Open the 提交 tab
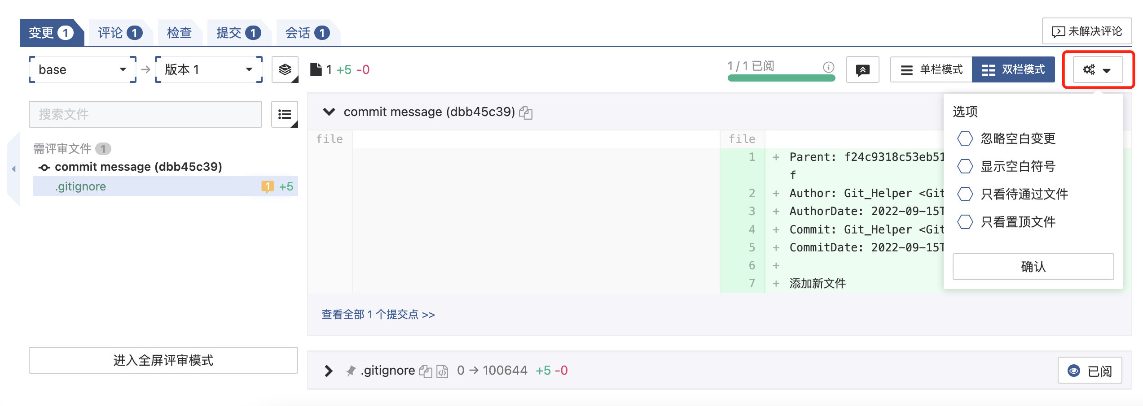1143x406 pixels. pyautogui.click(x=238, y=33)
